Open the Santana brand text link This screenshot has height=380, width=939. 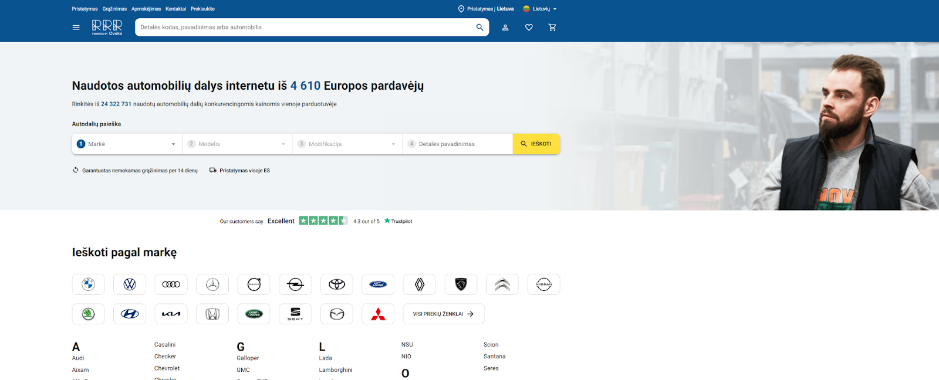point(495,357)
